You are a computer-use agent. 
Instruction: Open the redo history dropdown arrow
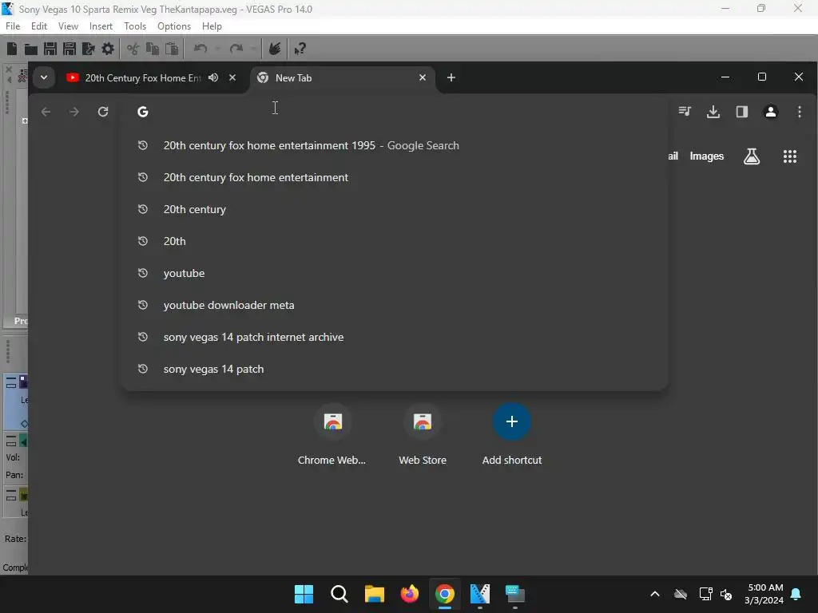tap(253, 49)
